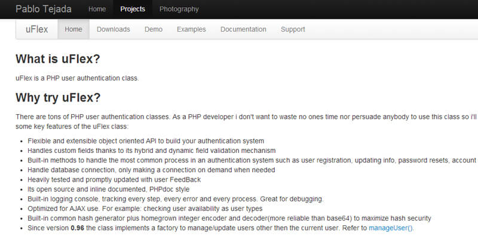Click the uFlex brand in the sub-navbar
The width and height of the screenshot is (478, 239).
tap(37, 29)
